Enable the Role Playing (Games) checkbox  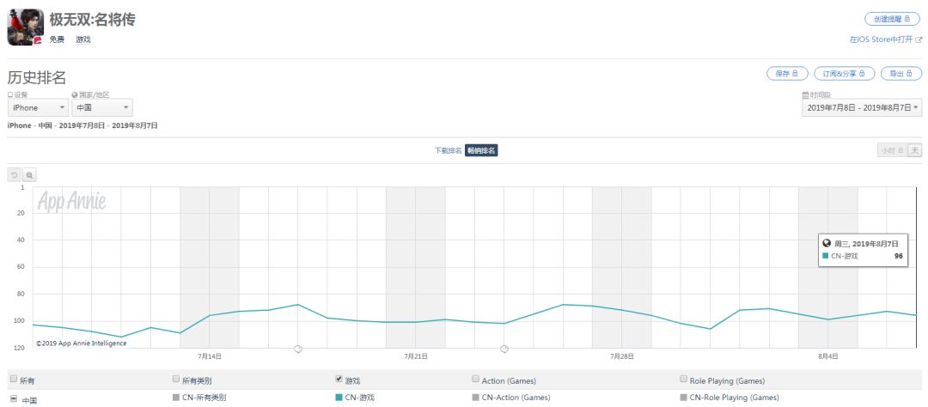[683, 379]
